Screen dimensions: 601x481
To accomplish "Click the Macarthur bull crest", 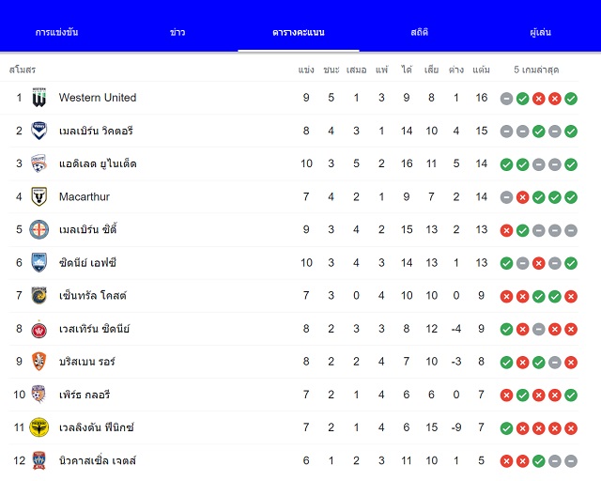I will (39, 196).
